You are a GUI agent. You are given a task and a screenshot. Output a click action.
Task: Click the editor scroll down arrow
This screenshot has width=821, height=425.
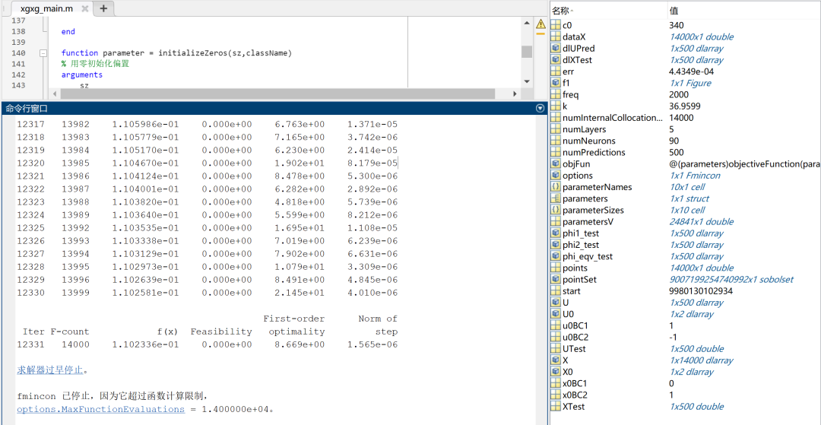pyautogui.click(x=526, y=81)
